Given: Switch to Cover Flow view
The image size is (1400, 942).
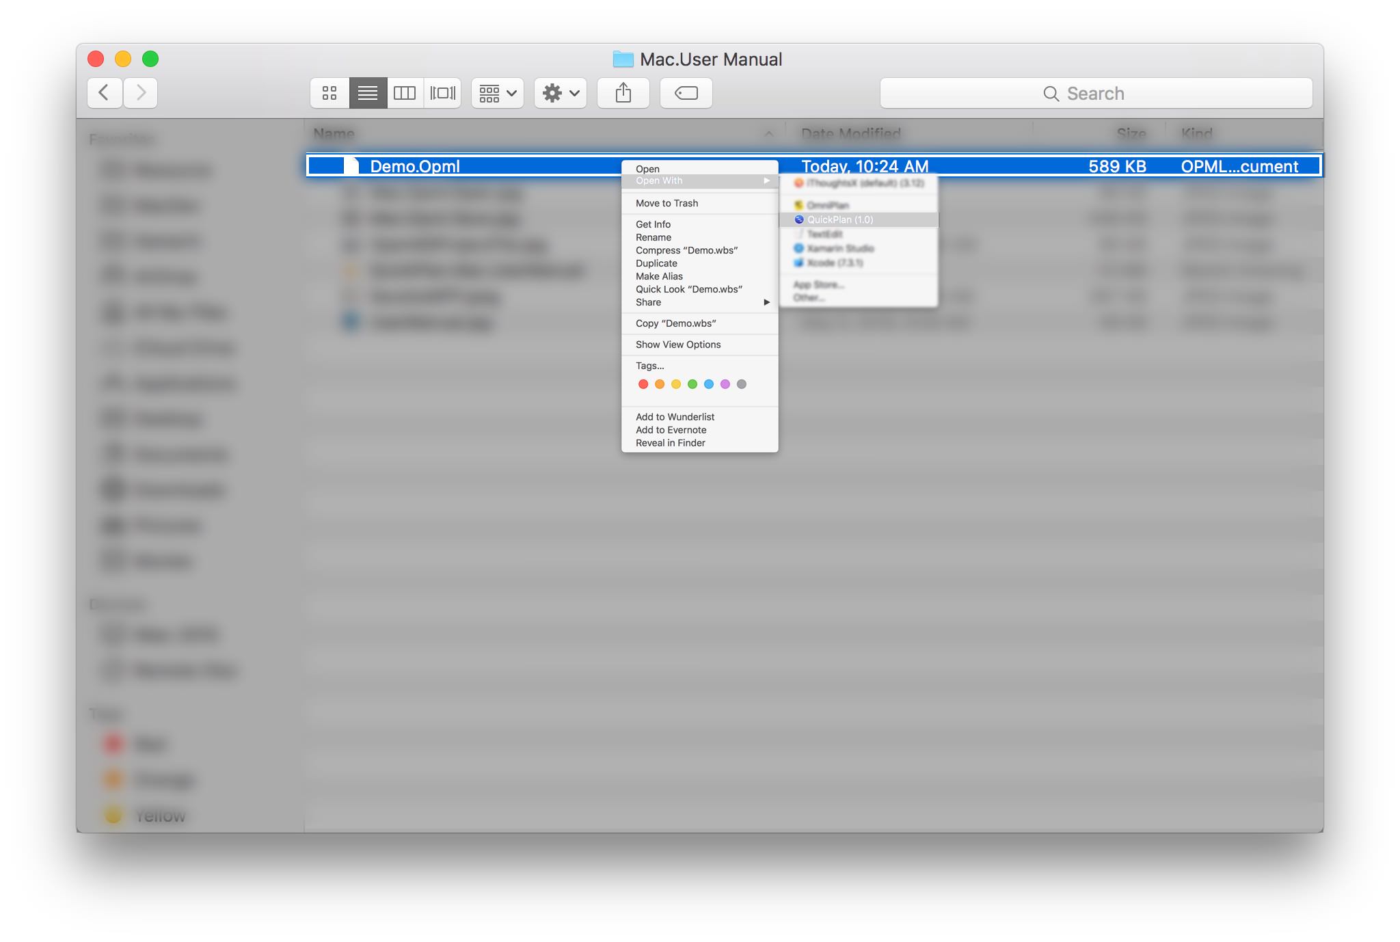Looking at the screenshot, I should 442,93.
